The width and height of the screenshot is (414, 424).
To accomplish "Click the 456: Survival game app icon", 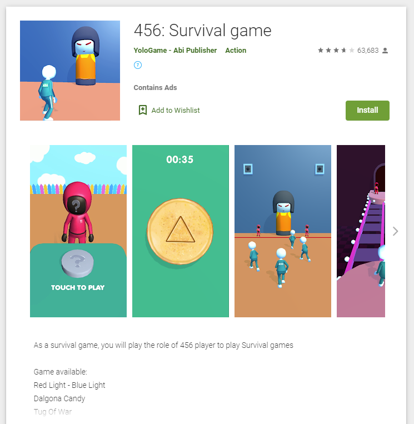I will click(70, 71).
